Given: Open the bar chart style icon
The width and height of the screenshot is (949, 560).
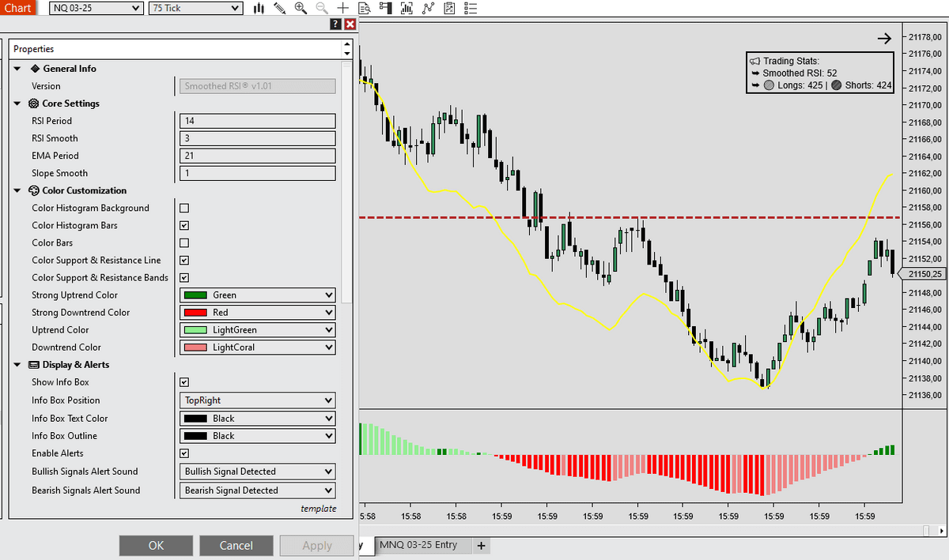Looking at the screenshot, I should point(259,8).
